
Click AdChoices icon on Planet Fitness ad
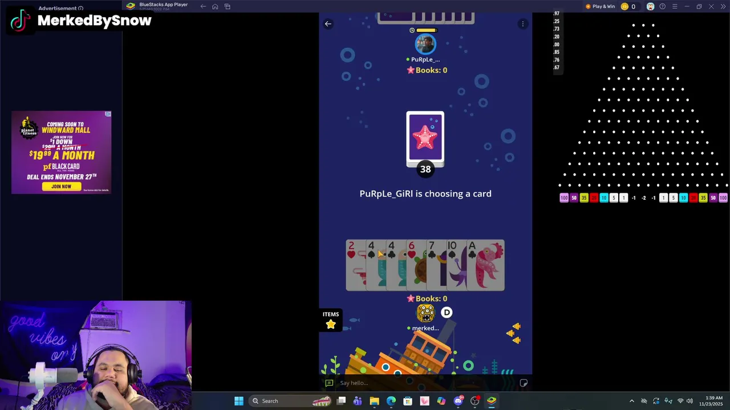tap(108, 114)
